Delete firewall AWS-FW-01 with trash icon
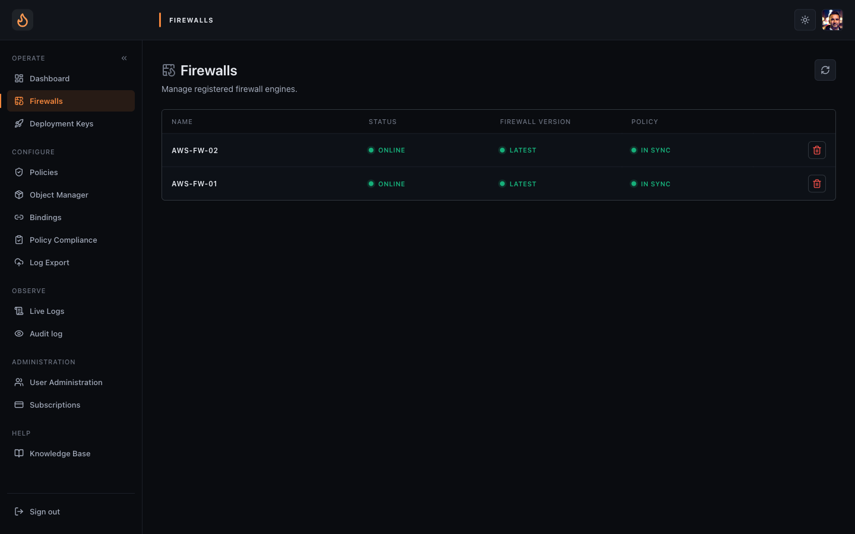The height and width of the screenshot is (534, 855). click(817, 184)
